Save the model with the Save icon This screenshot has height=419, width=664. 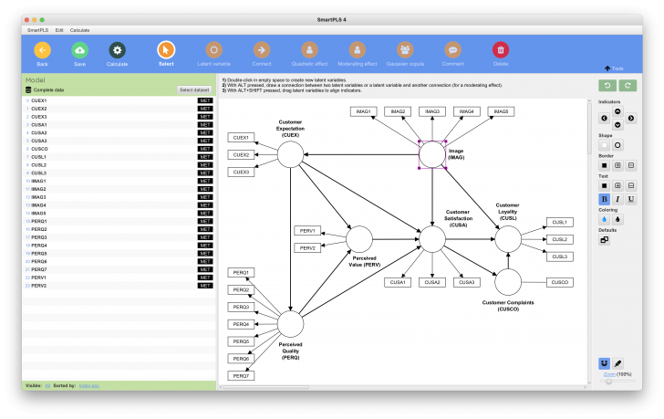pyautogui.click(x=79, y=50)
